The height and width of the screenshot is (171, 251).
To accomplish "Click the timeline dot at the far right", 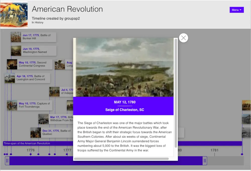I will 242,154.
